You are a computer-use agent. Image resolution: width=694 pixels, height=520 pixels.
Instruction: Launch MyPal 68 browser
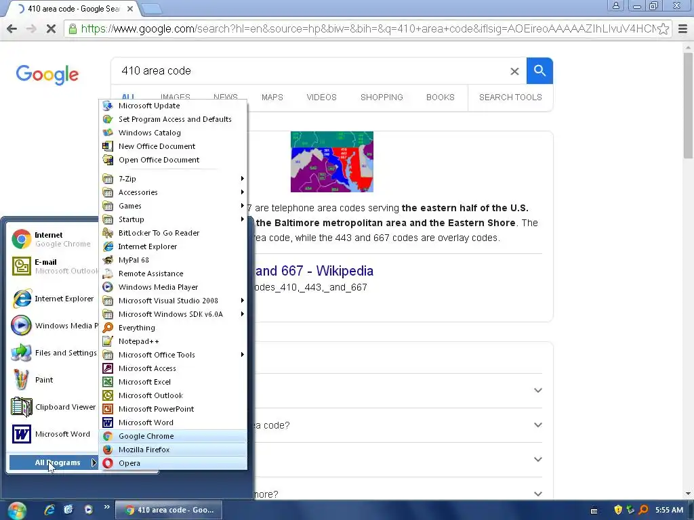click(173, 260)
